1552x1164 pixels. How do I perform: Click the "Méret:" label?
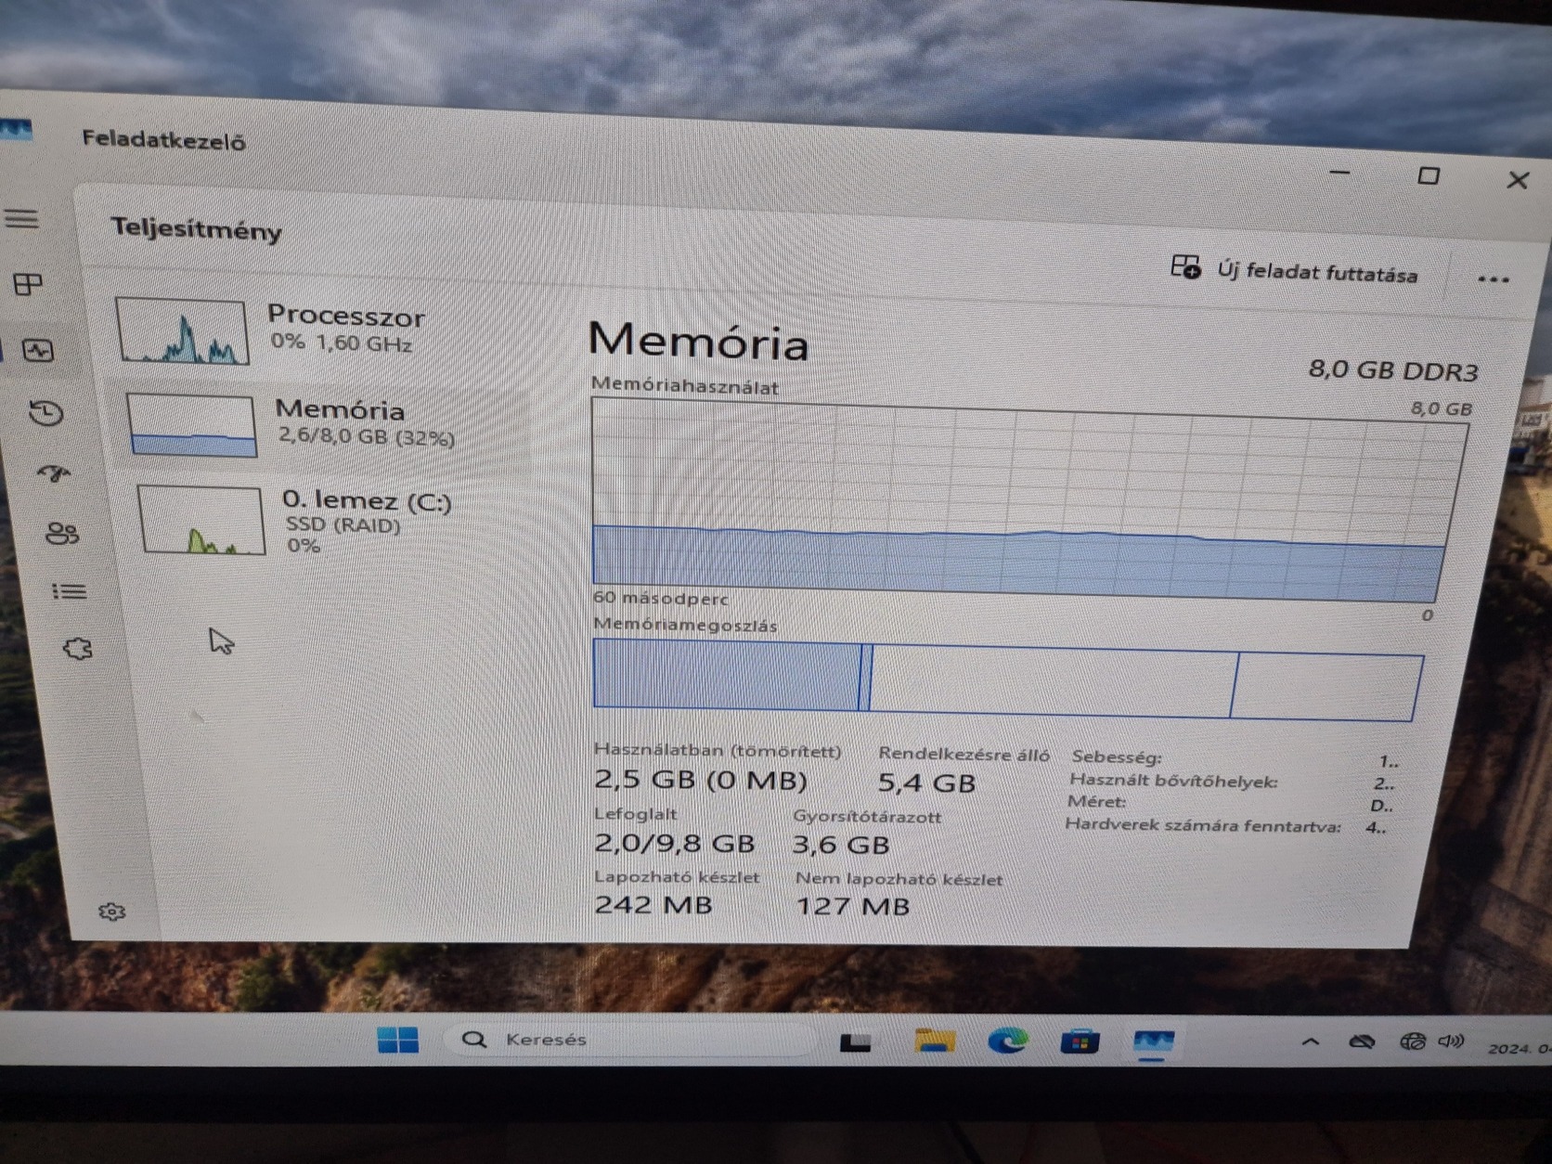(x=1096, y=801)
